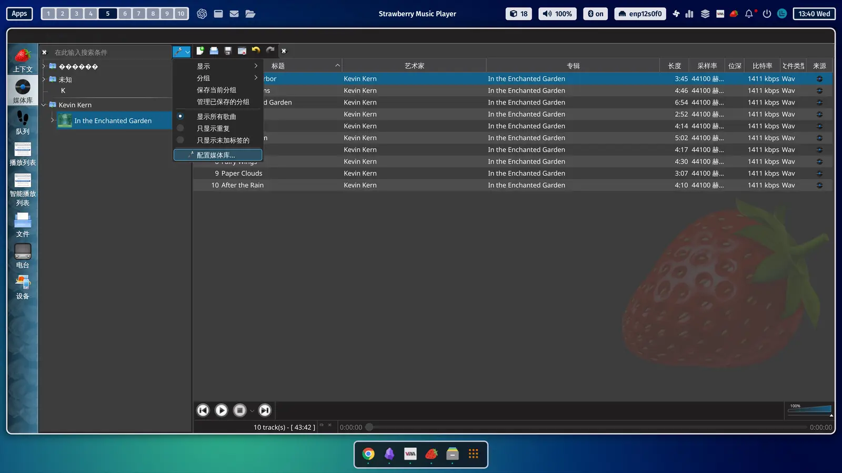The height and width of the screenshot is (473, 842).
Task: Click 配置媒体库... menu entry
Action: pos(218,155)
